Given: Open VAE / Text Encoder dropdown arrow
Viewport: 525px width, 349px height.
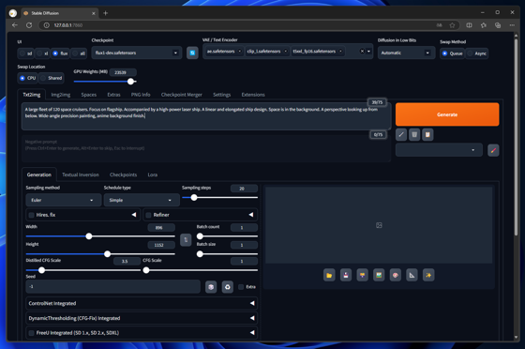Looking at the screenshot, I should tap(368, 52).
